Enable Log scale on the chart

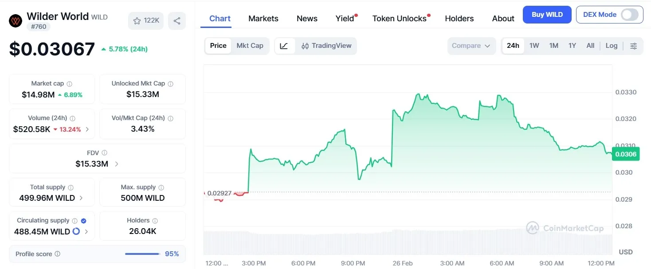tap(612, 46)
